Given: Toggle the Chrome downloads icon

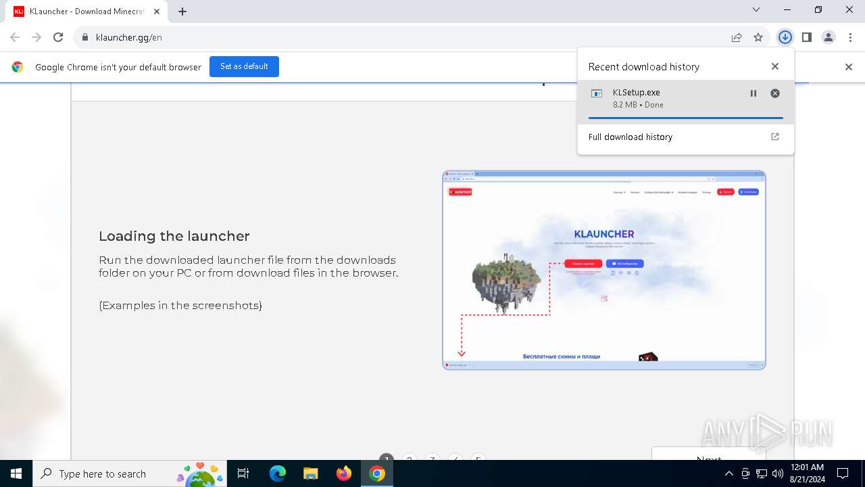Looking at the screenshot, I should pos(785,37).
